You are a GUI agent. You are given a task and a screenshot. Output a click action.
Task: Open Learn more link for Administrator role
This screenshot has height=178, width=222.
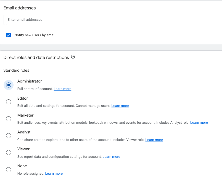tap(62, 89)
